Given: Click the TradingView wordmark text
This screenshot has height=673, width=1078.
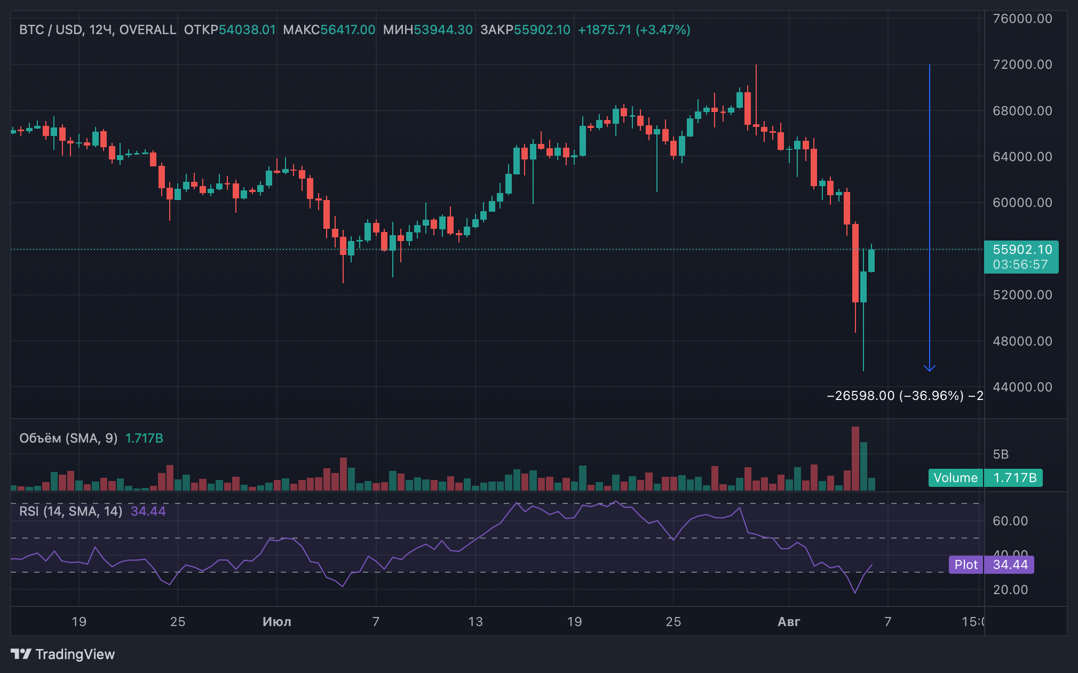Looking at the screenshot, I should [x=75, y=654].
